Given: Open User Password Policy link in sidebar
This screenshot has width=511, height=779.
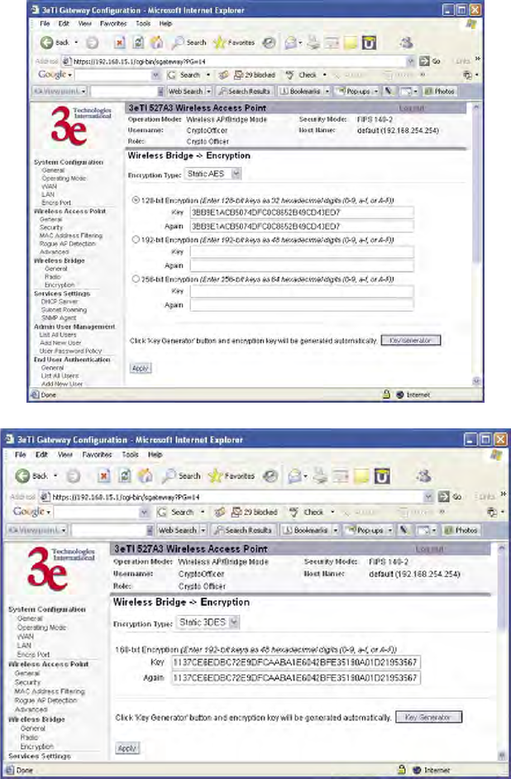Looking at the screenshot, I should [70, 351].
